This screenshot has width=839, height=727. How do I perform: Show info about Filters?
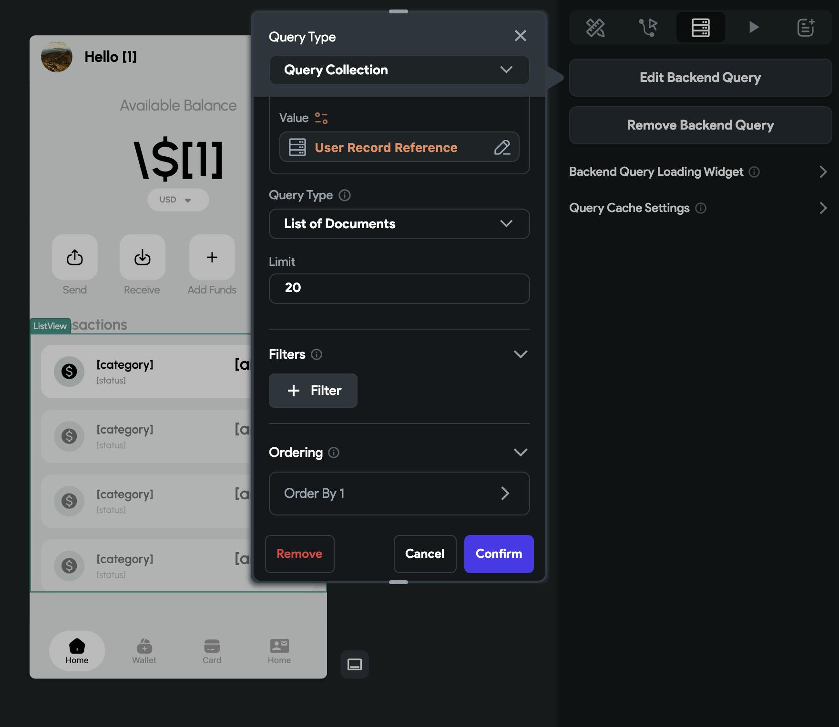[x=317, y=354]
